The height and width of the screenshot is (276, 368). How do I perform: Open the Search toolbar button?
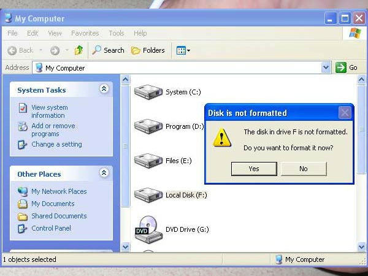pyautogui.click(x=108, y=50)
